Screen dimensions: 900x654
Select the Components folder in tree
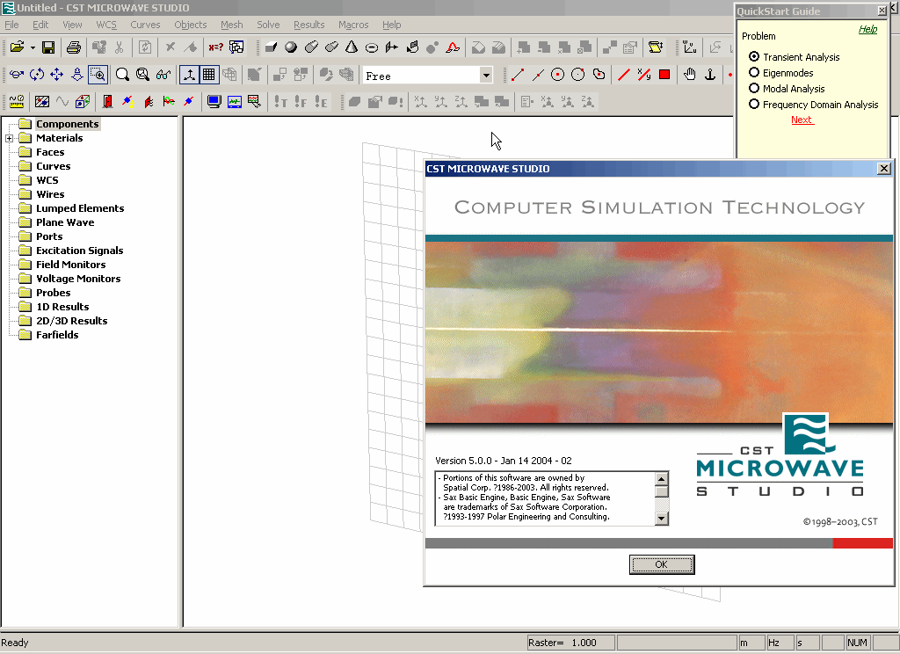(x=67, y=124)
